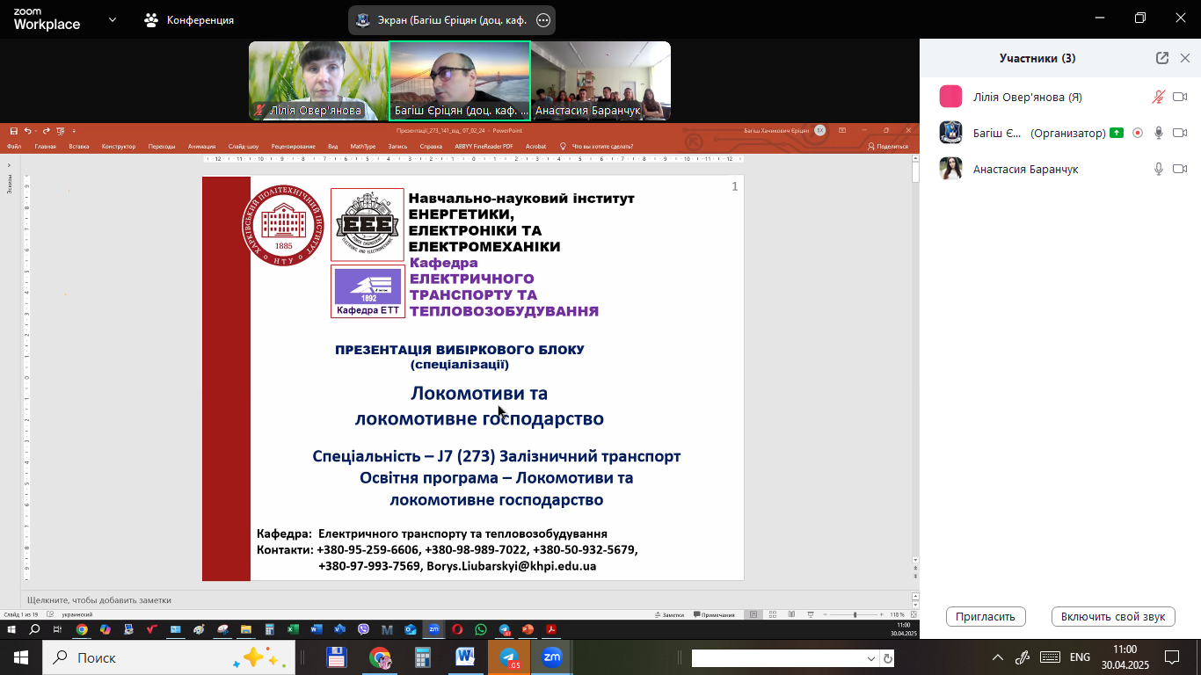
Task: Open the Слайд-шоу tab in PowerPoint
Action: pos(244,147)
